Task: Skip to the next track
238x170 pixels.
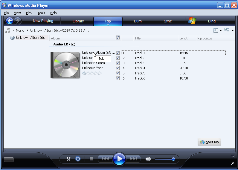Action: pos(133,159)
